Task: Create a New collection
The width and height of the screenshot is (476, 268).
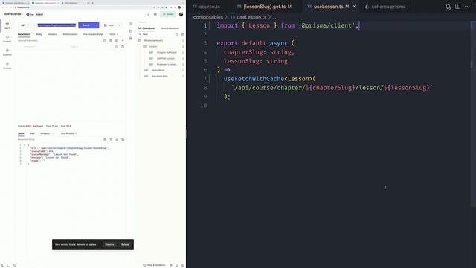Action: click(x=144, y=34)
